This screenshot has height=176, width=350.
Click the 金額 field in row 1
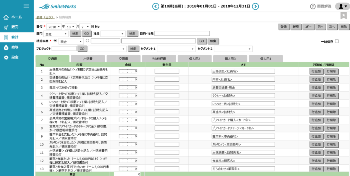128,71
